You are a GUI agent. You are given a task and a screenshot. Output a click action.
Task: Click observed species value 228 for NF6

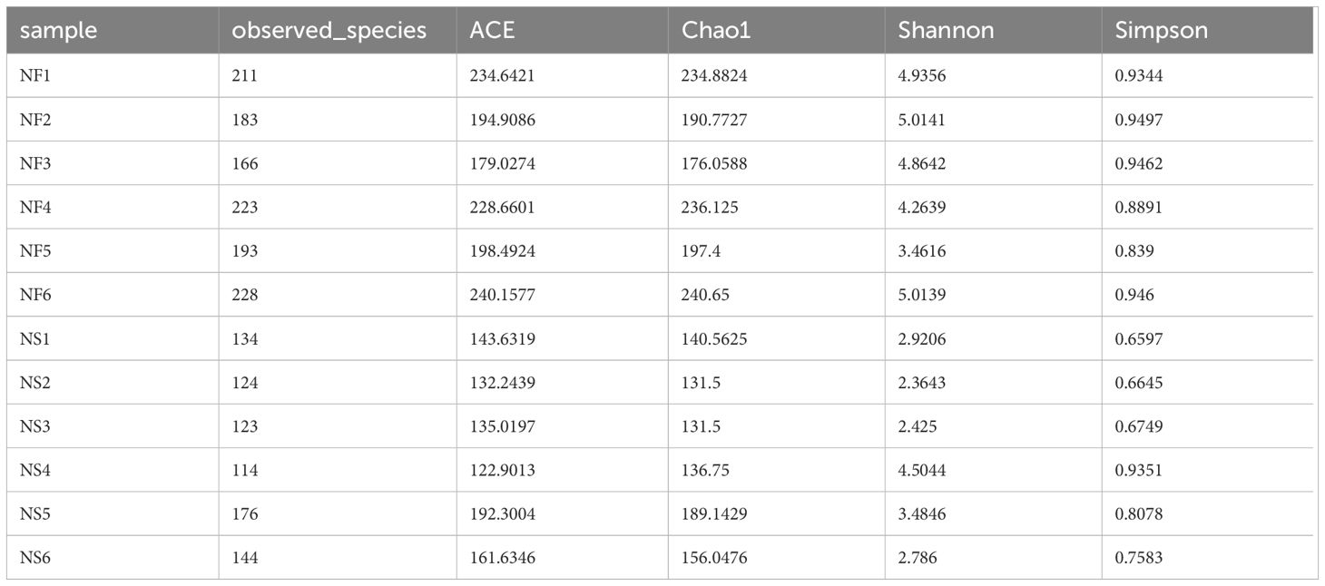(x=245, y=295)
